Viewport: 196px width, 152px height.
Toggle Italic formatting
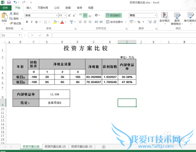32,22
